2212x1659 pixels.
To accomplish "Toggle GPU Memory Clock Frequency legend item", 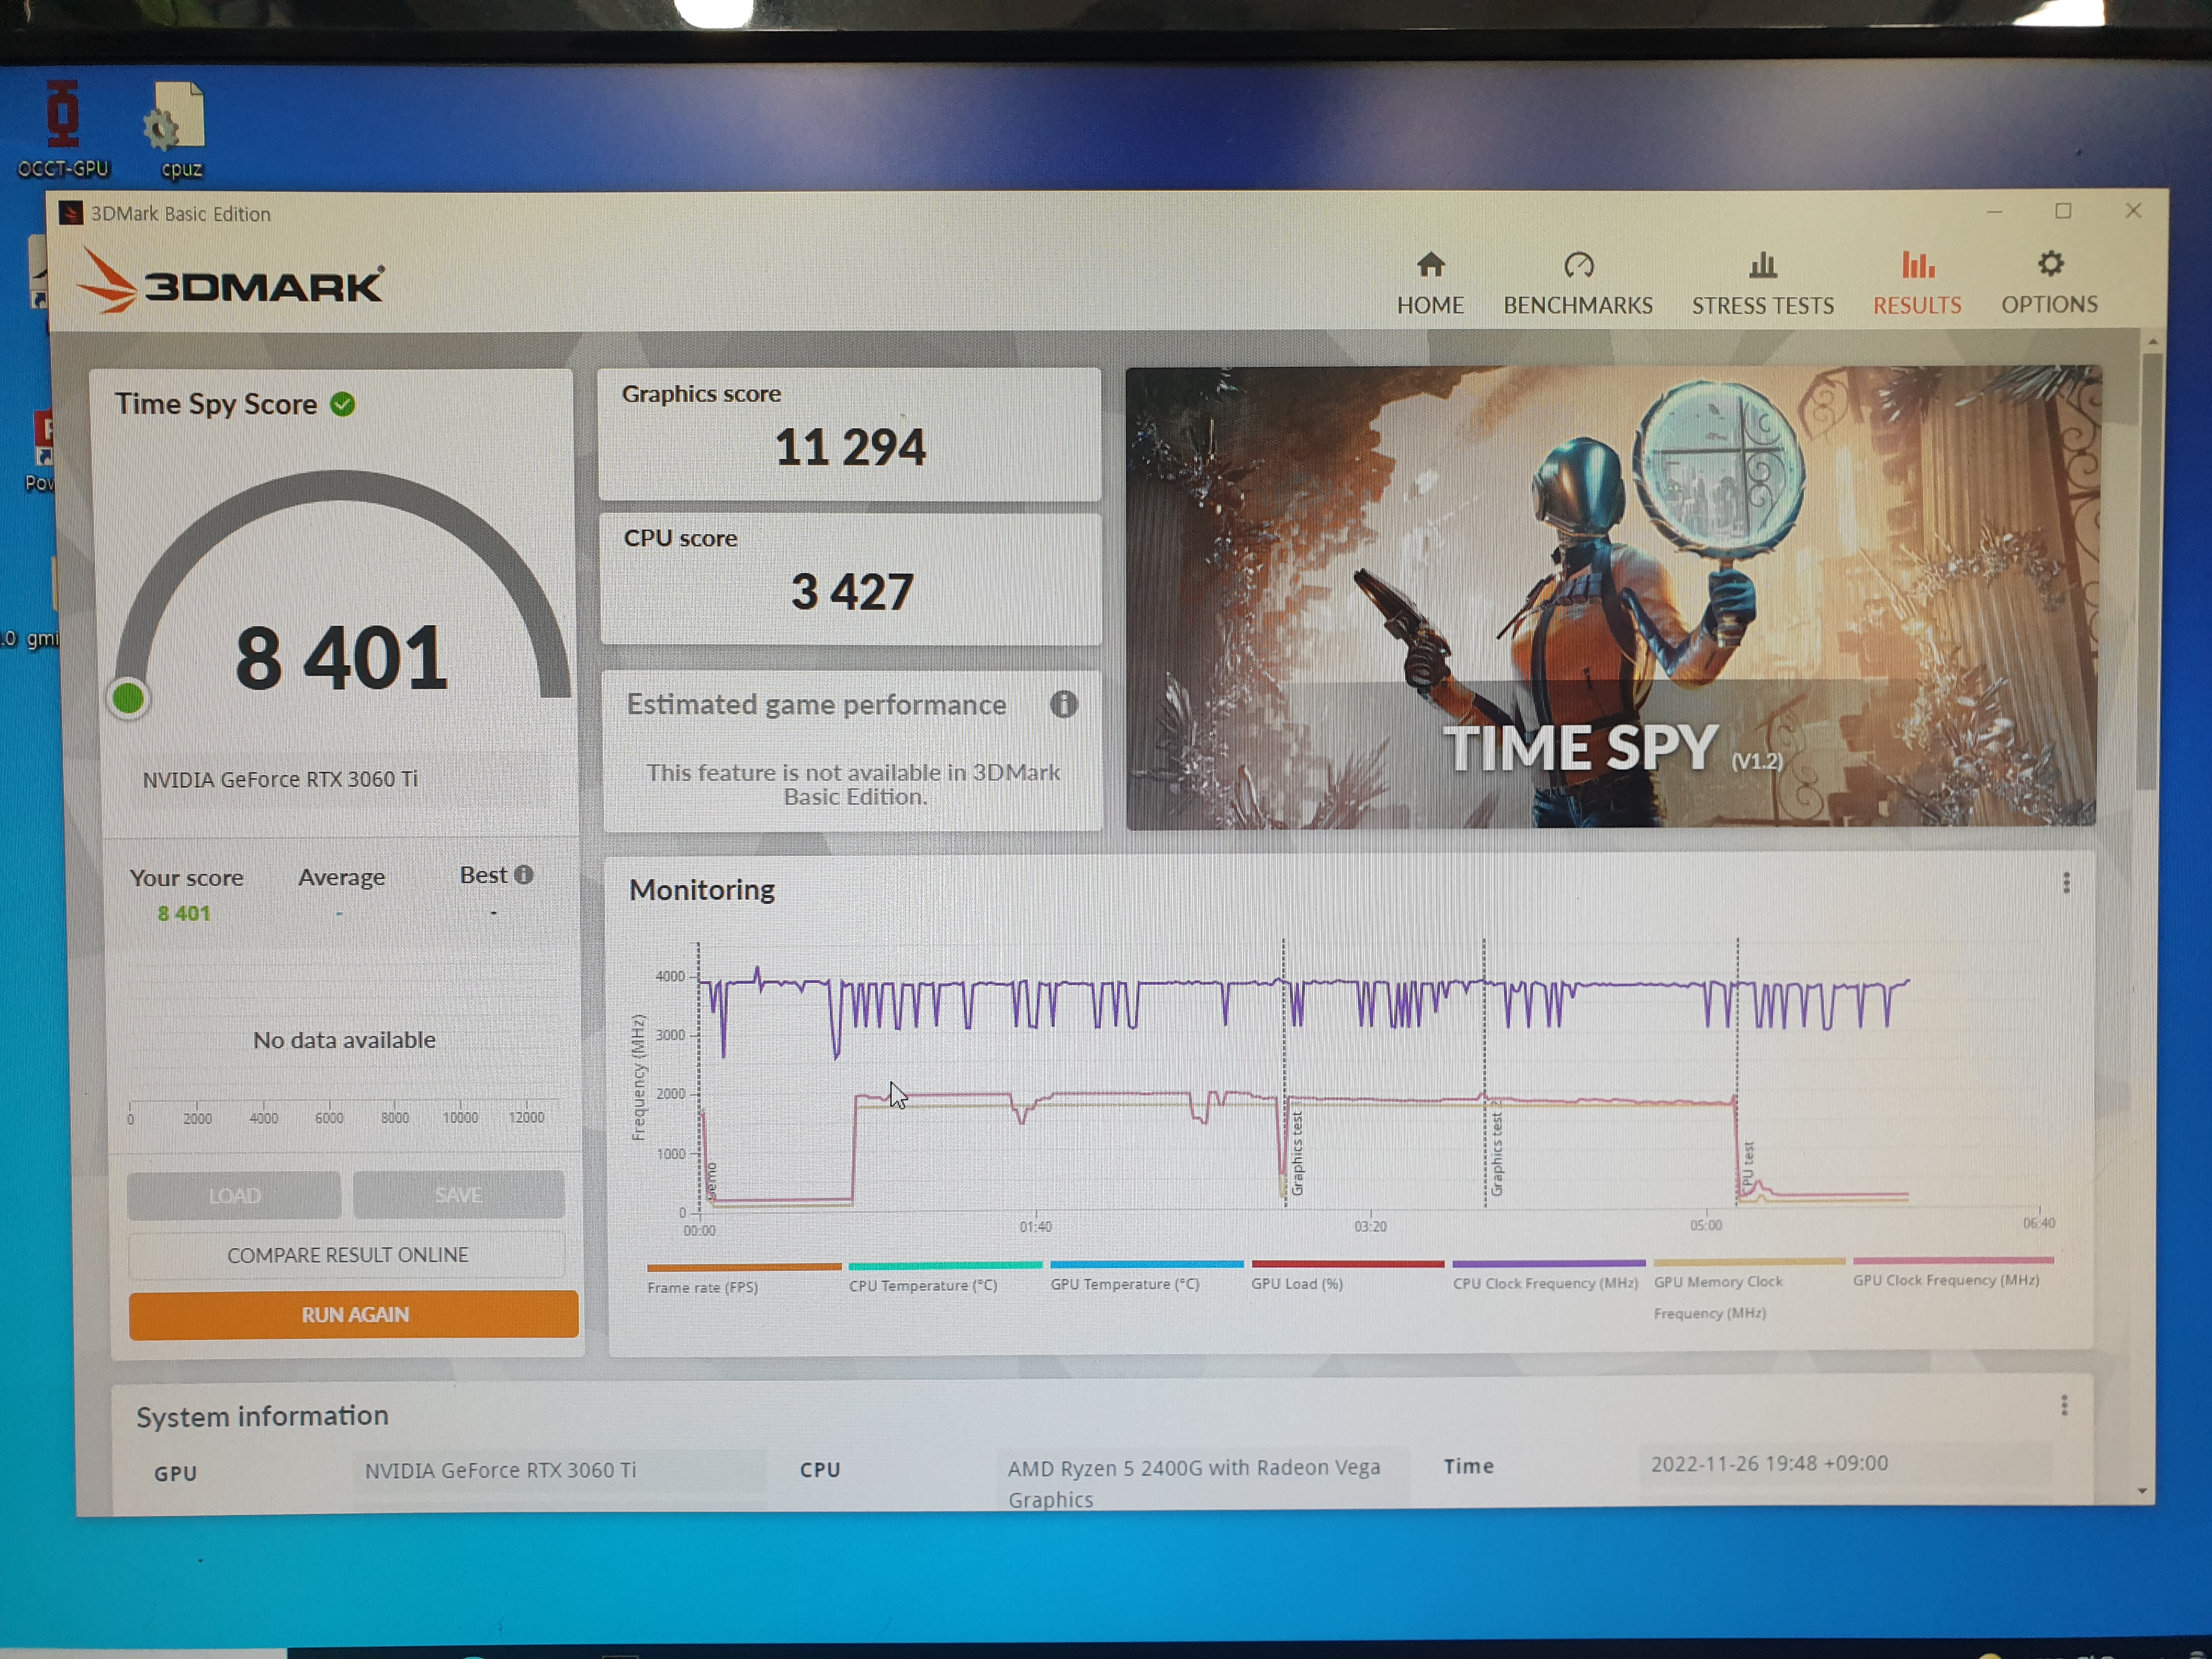I will [x=1749, y=1290].
